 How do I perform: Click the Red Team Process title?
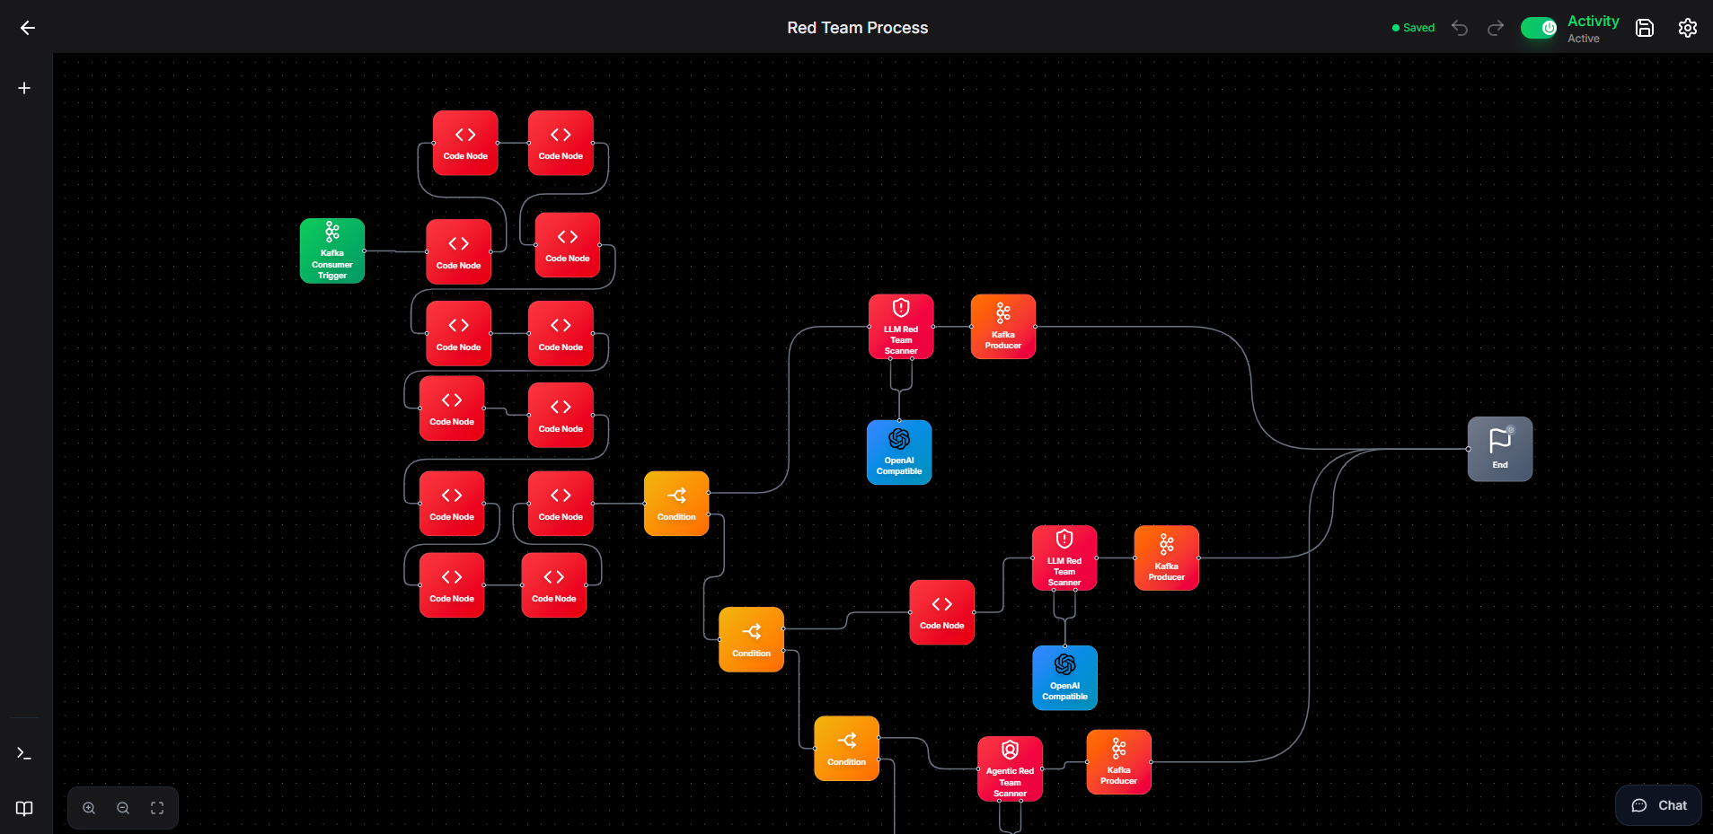pyautogui.click(x=858, y=28)
